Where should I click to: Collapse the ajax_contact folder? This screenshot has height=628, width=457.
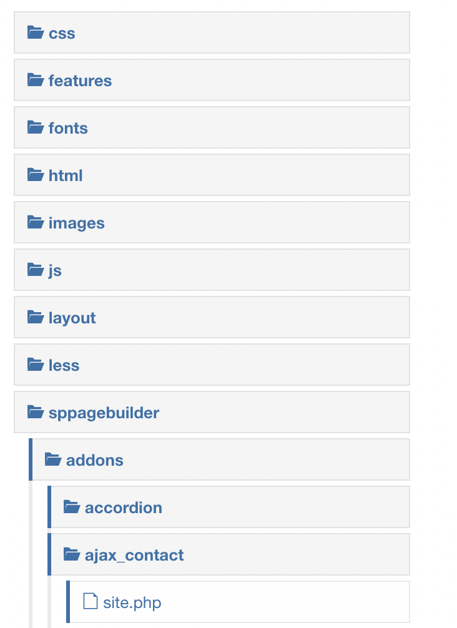134,555
